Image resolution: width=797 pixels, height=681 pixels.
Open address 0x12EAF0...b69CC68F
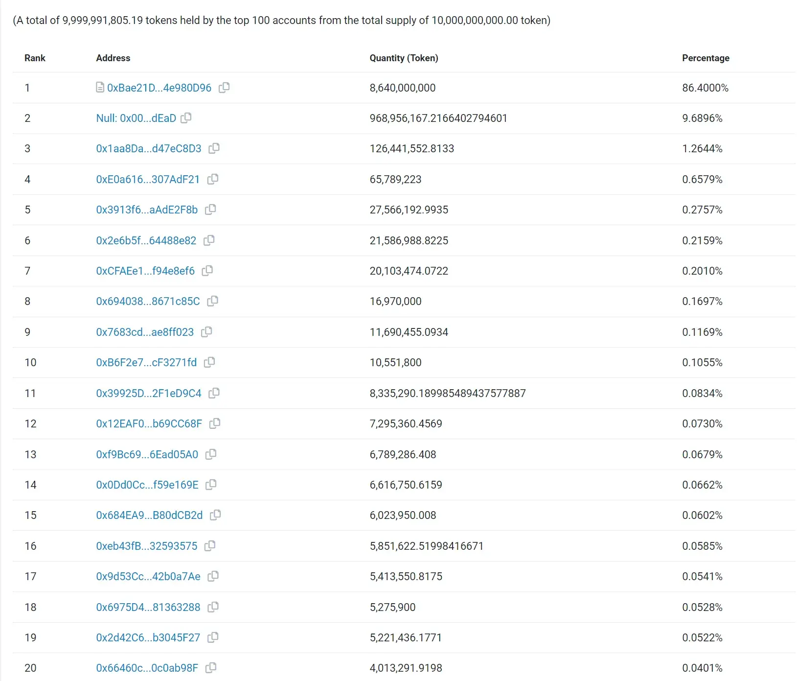(x=149, y=423)
